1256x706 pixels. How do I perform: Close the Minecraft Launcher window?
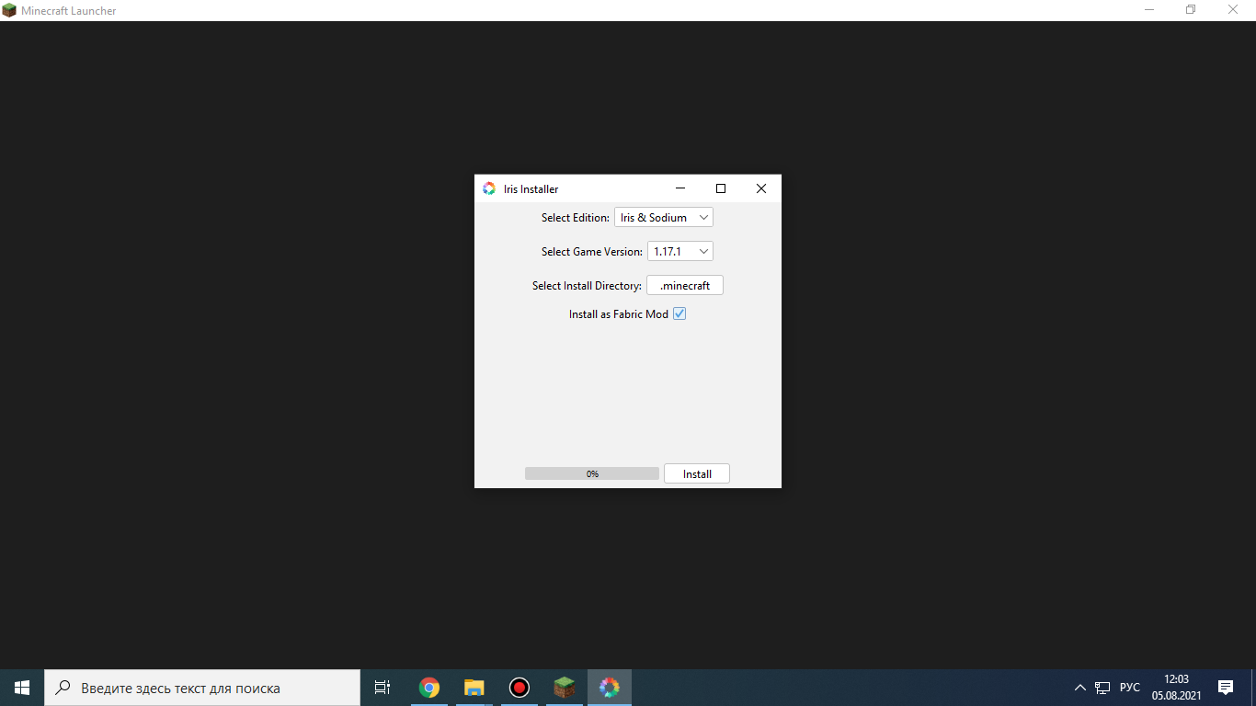click(1234, 10)
